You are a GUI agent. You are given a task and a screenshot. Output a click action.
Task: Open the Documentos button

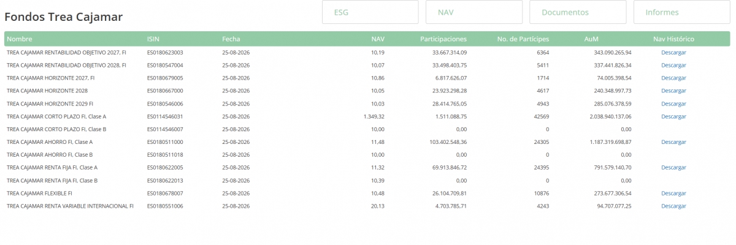pyautogui.click(x=578, y=12)
